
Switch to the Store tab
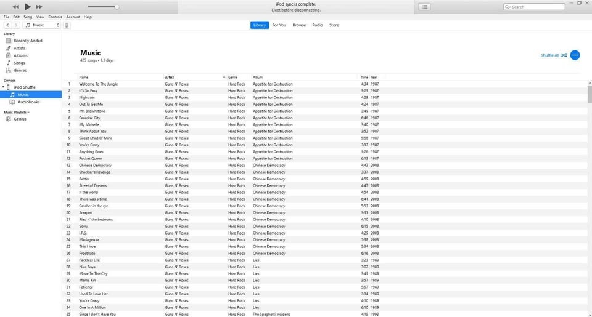coord(334,25)
